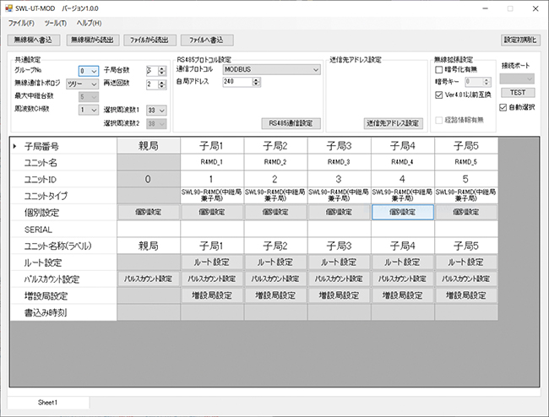Open the ツール(T) menu
The height and width of the screenshot is (417, 549).
pos(55,24)
